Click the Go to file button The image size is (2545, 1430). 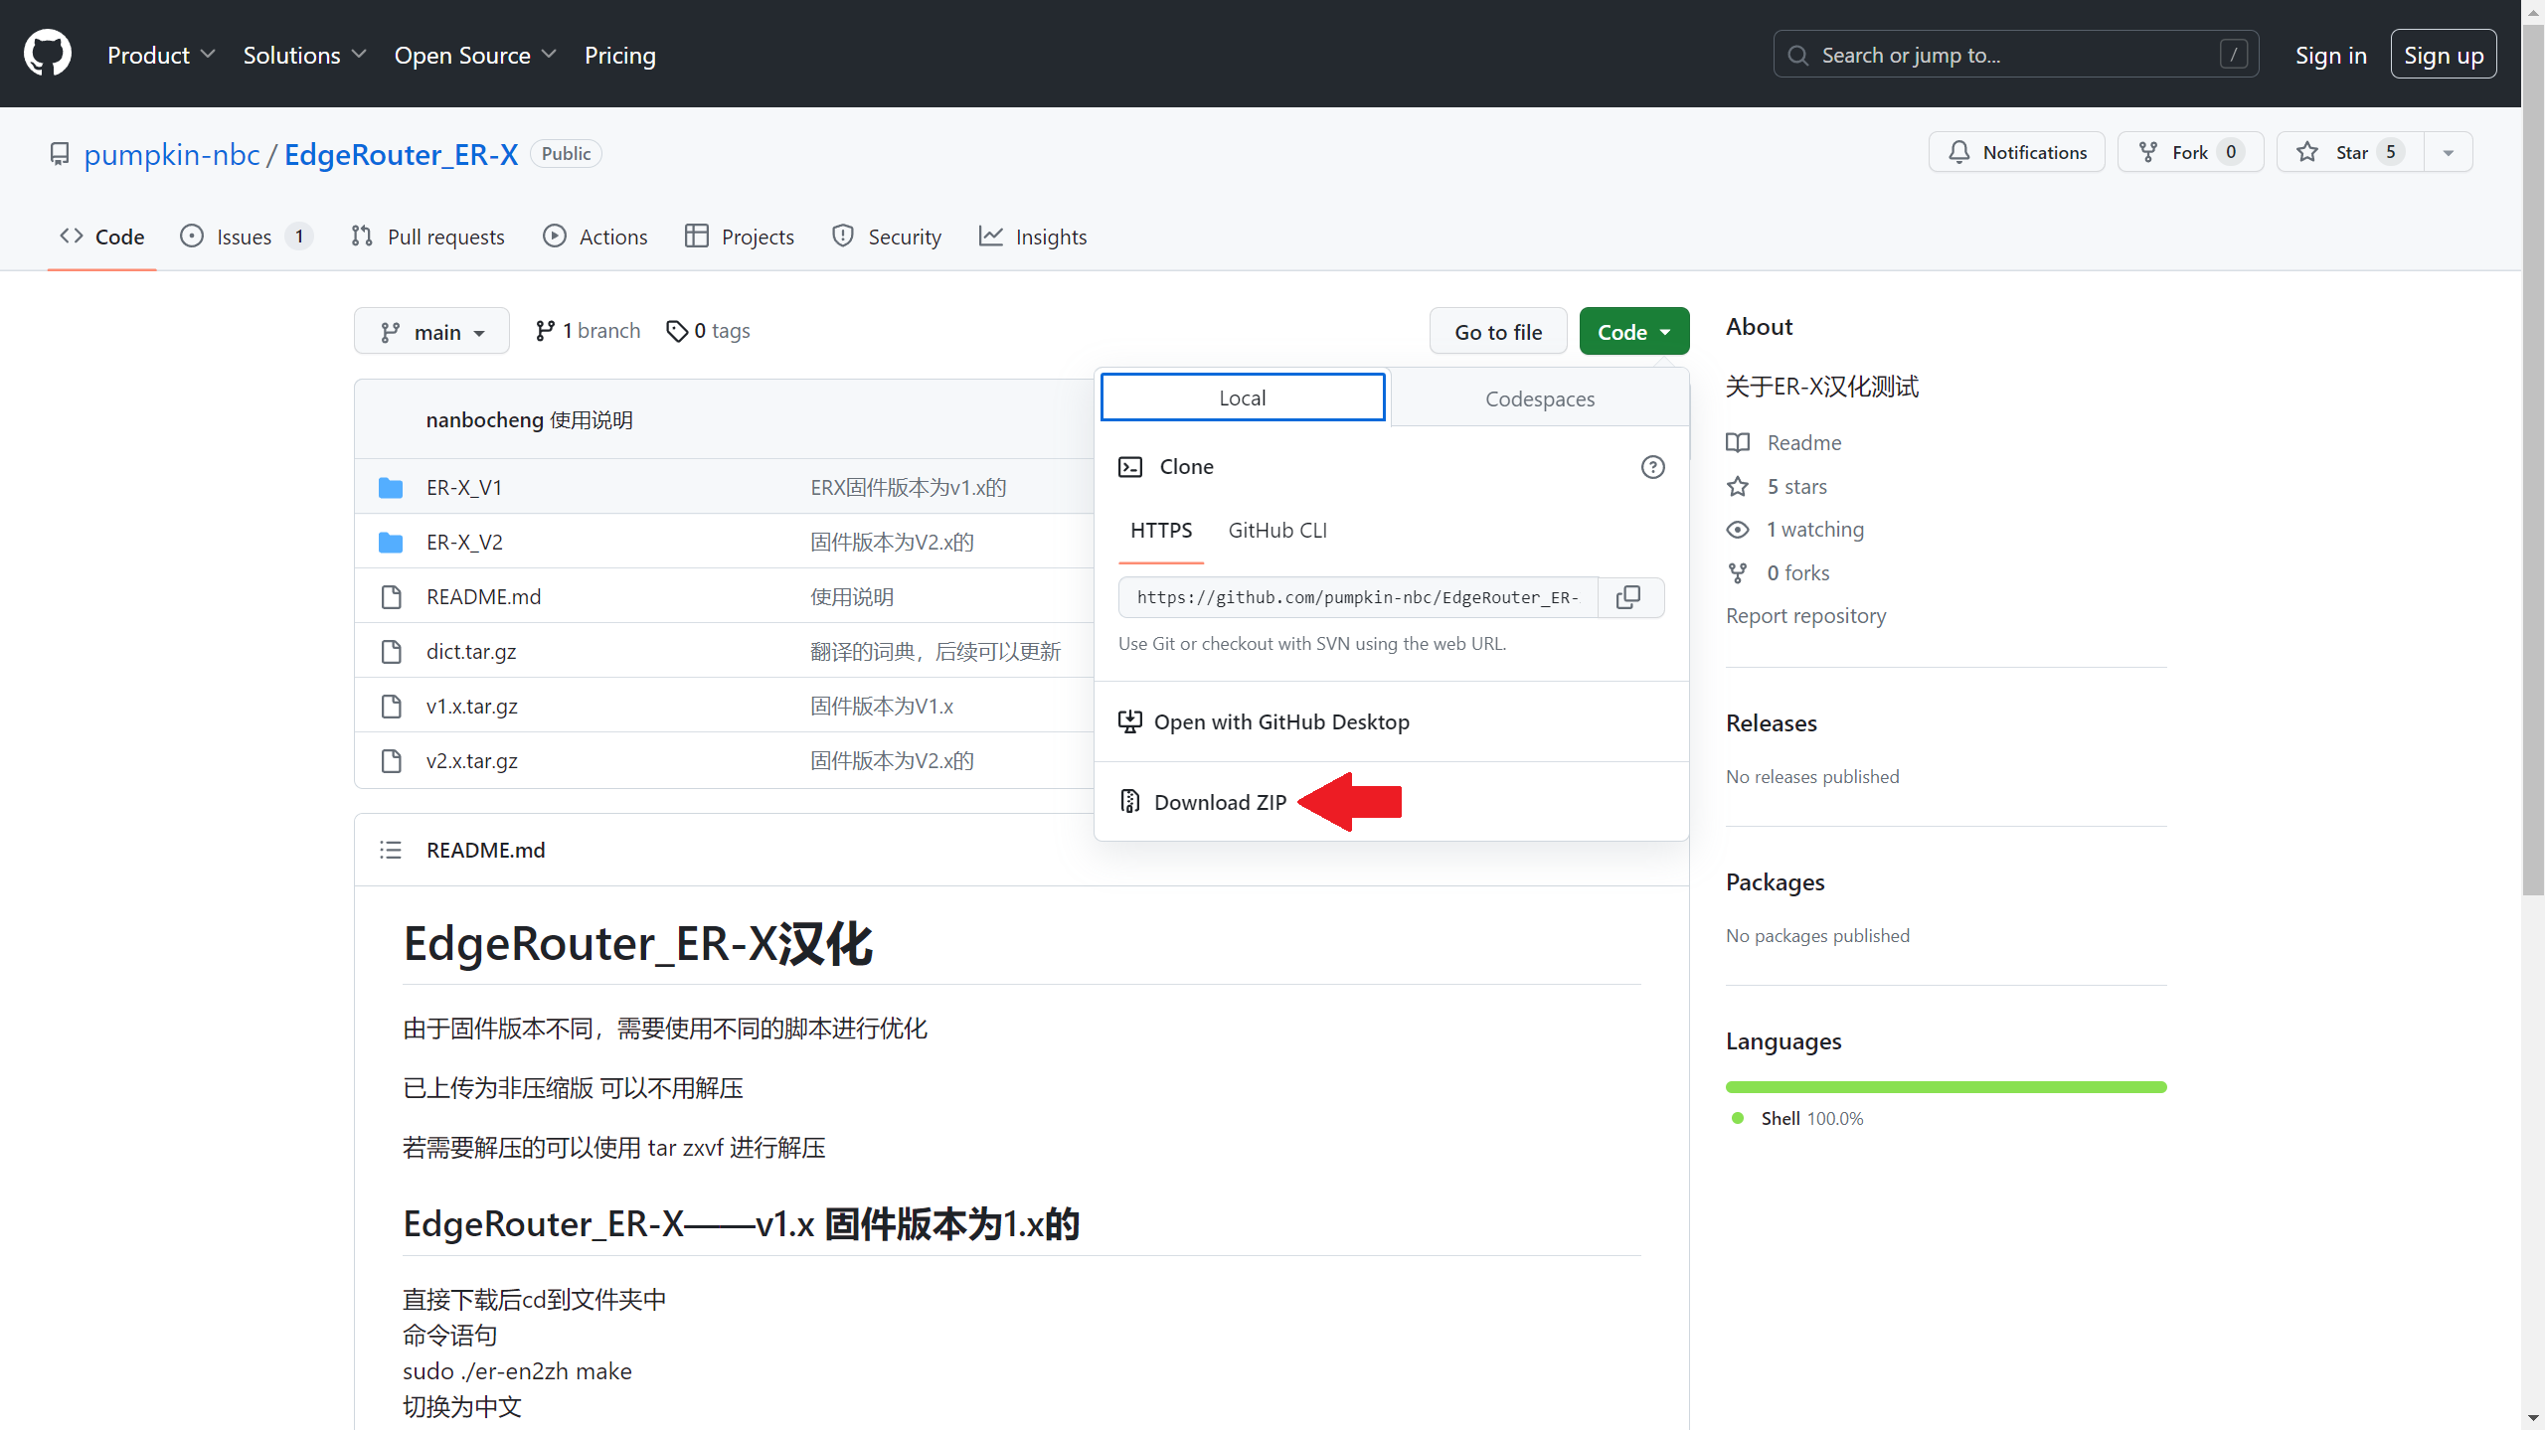click(1497, 330)
